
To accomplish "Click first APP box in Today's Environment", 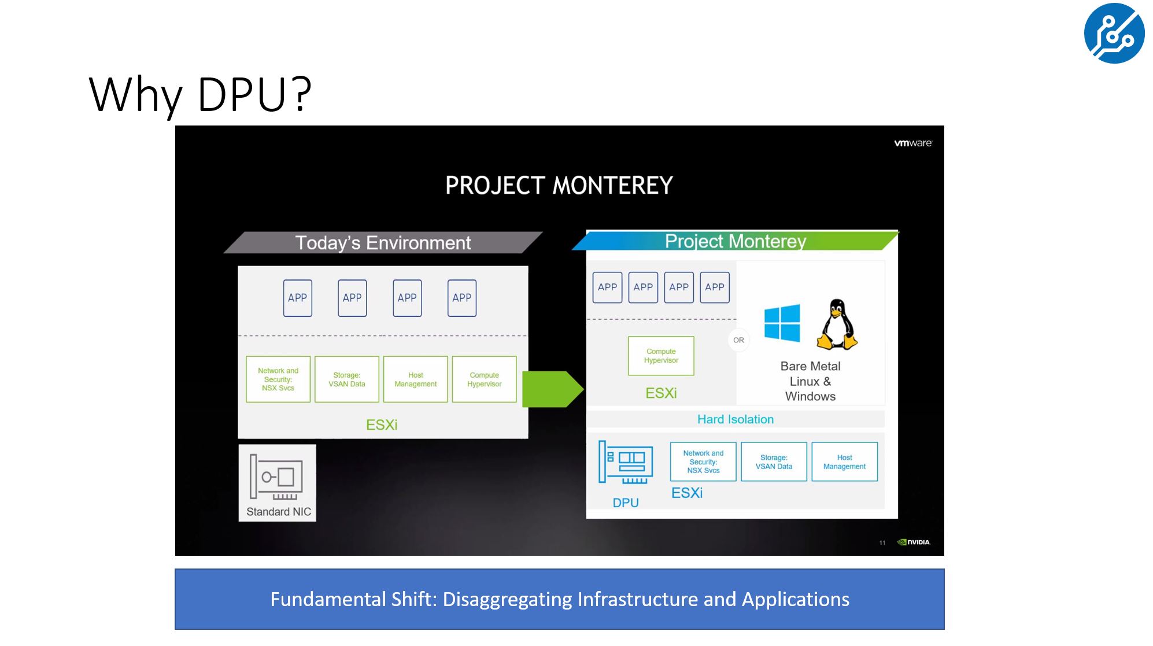I will (x=297, y=298).
